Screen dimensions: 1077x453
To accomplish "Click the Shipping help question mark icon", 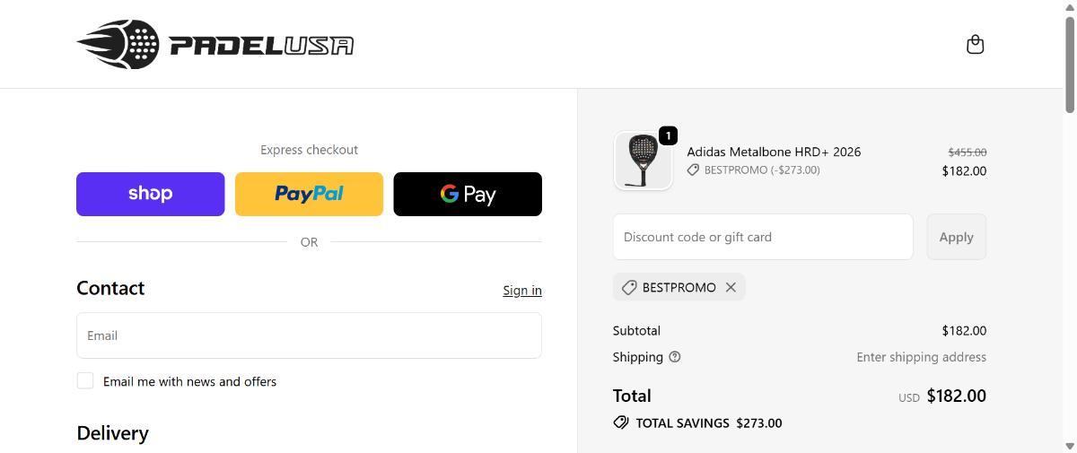I will [675, 357].
